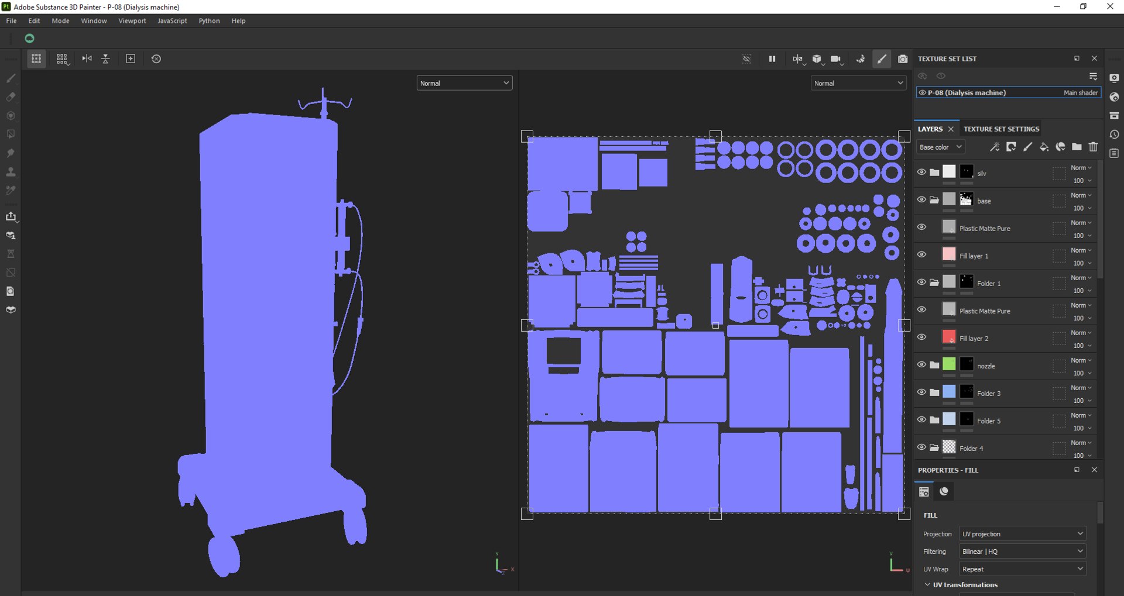Click the Main shader label
This screenshot has height=596, width=1124.
pyautogui.click(x=1081, y=92)
